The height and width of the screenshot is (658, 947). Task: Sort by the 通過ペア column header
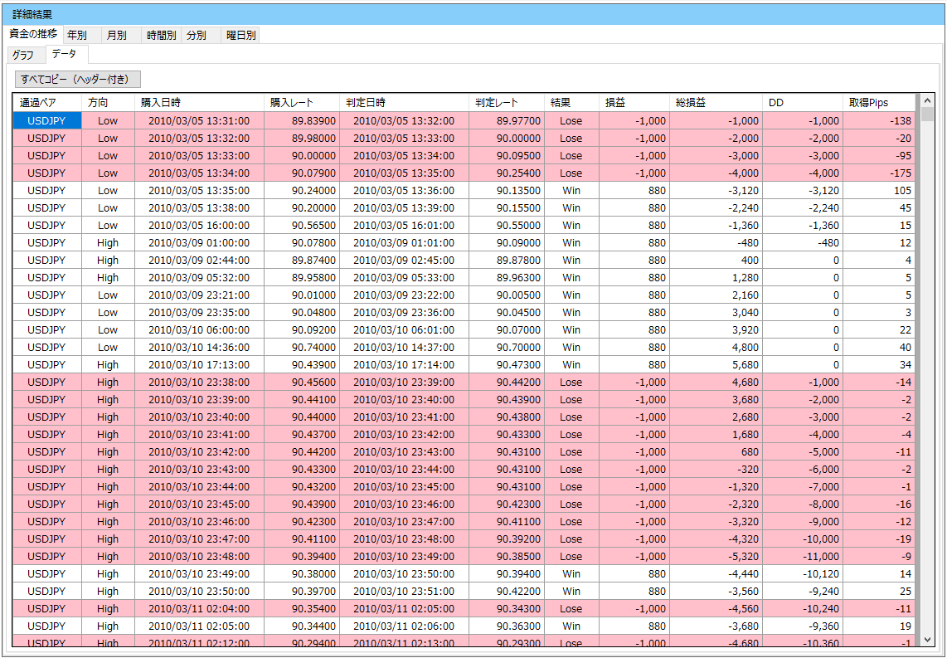click(x=47, y=103)
